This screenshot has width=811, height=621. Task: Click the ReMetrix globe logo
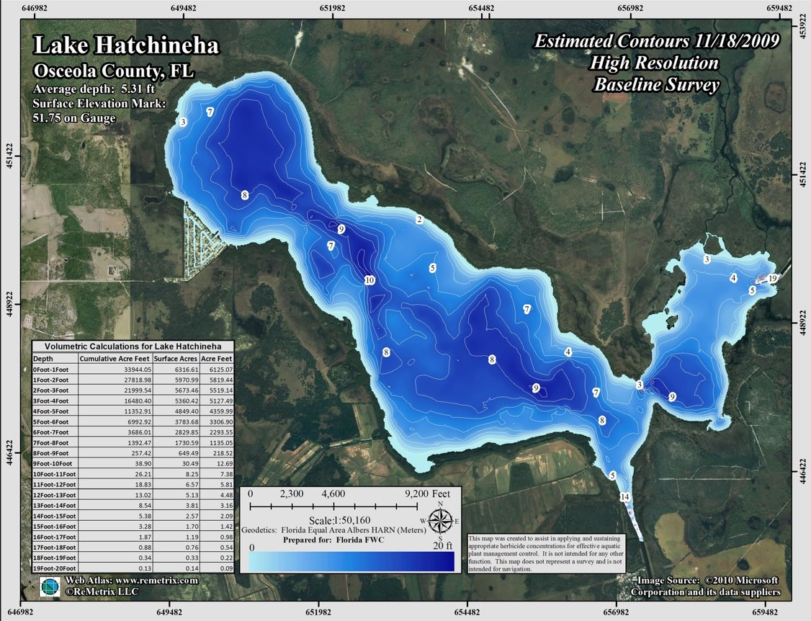click(x=50, y=586)
